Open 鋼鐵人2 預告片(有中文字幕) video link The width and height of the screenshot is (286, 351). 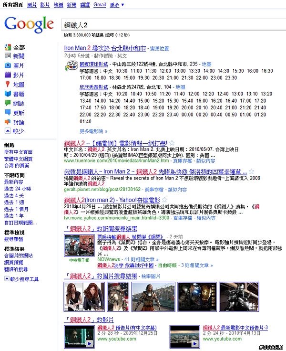click(127, 328)
